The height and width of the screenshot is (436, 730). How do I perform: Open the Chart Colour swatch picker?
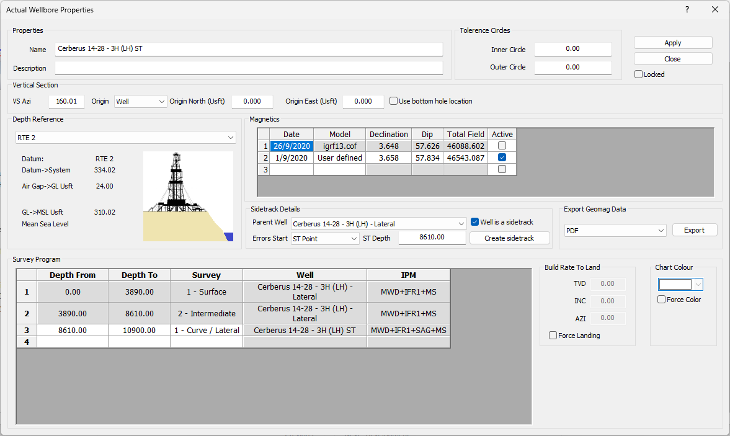tap(680, 284)
